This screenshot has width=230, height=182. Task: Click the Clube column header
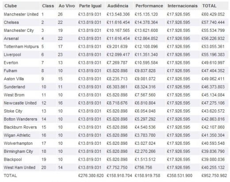click(11, 6)
